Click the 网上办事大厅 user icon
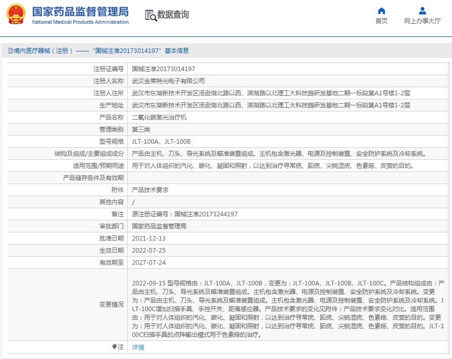Screen dimensions: 452x359 pyautogui.click(x=422, y=11)
